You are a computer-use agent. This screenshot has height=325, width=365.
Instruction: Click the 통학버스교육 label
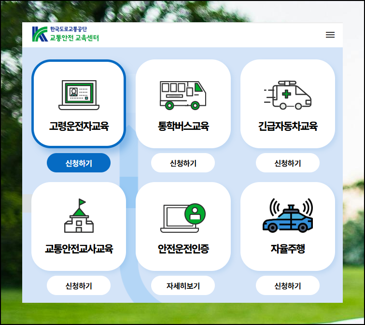click(x=183, y=126)
